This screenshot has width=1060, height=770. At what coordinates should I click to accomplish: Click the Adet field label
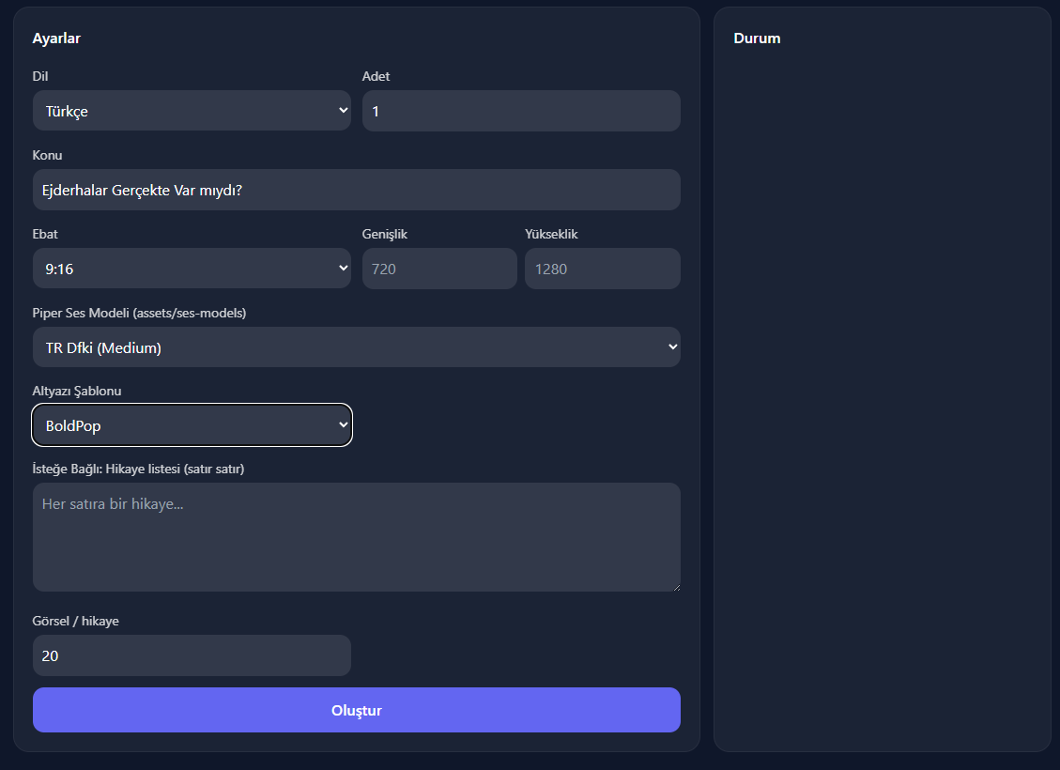pos(376,76)
